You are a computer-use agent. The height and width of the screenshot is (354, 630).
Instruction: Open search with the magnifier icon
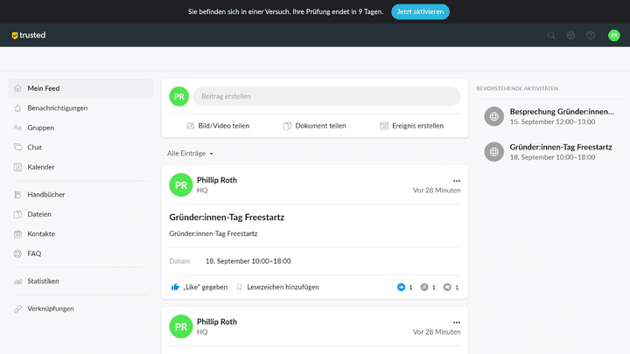(x=551, y=36)
